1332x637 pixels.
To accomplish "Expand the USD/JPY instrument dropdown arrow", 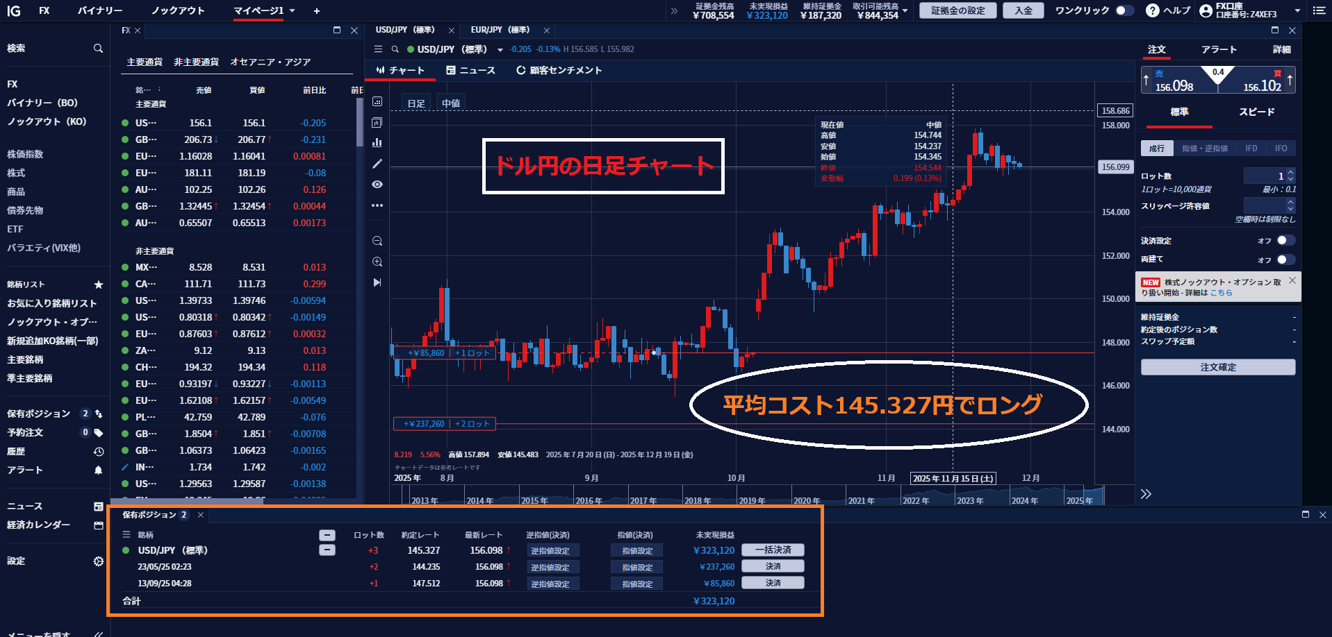I will tap(500, 50).
